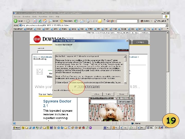Viewport: 185px width, 139px height.
Task: Click the license text scroll-down arrow
Action: point(125,83)
